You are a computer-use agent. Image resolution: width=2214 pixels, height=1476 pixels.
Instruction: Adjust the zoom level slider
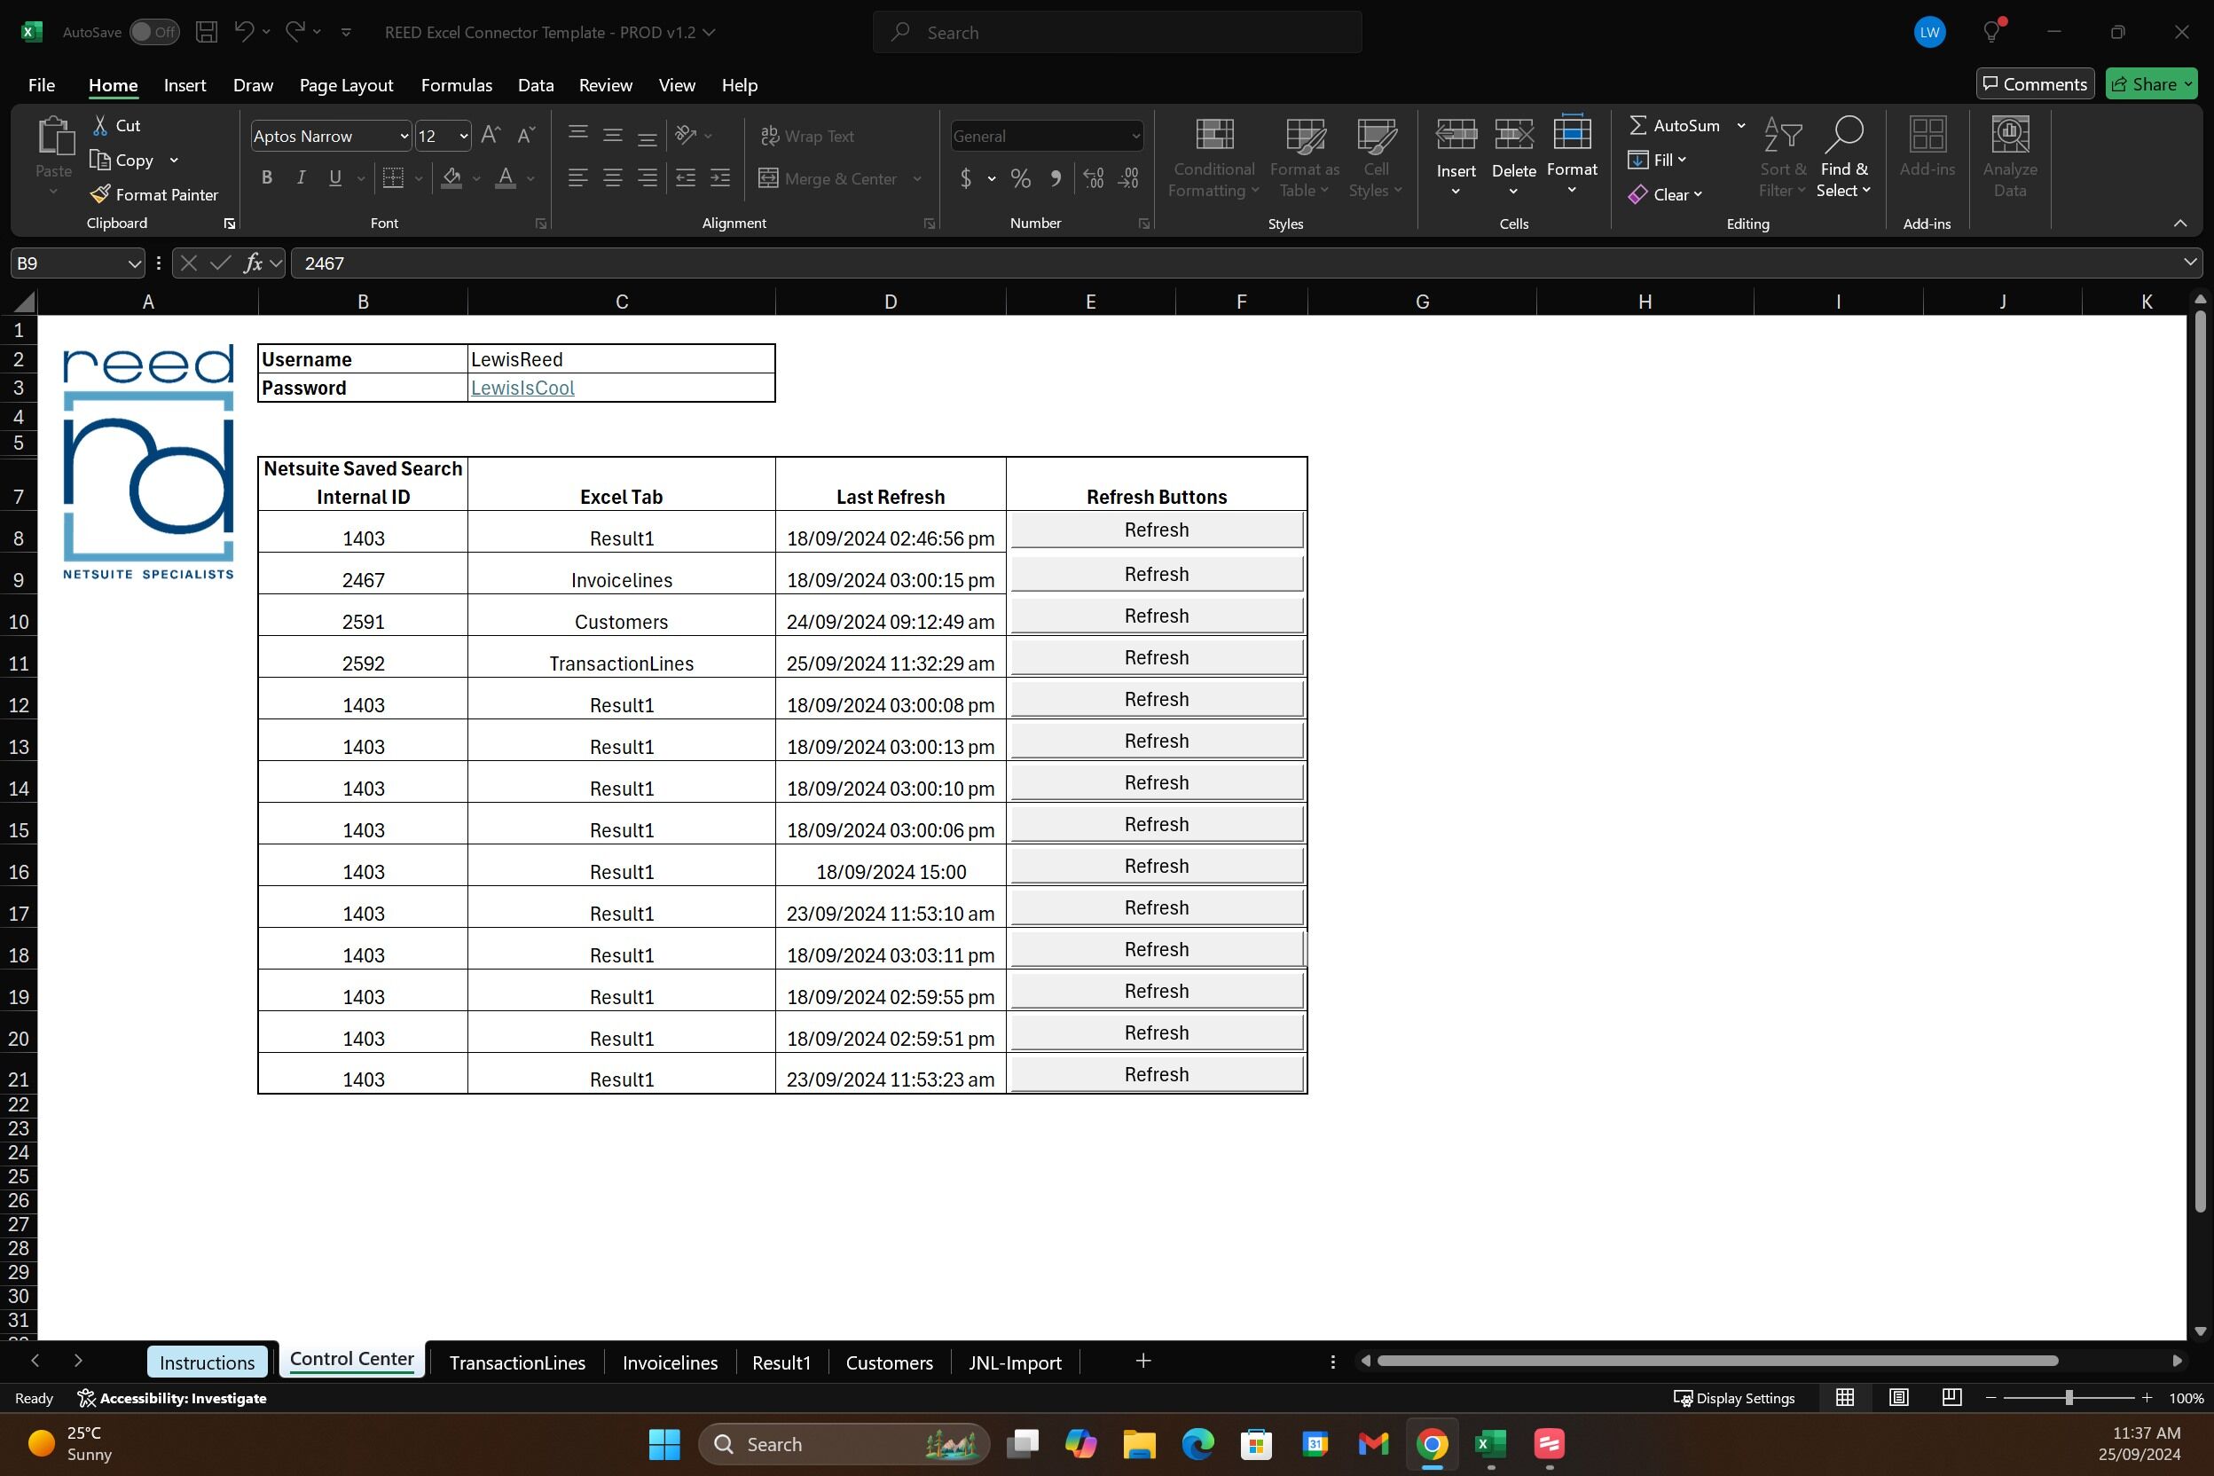click(2069, 1398)
